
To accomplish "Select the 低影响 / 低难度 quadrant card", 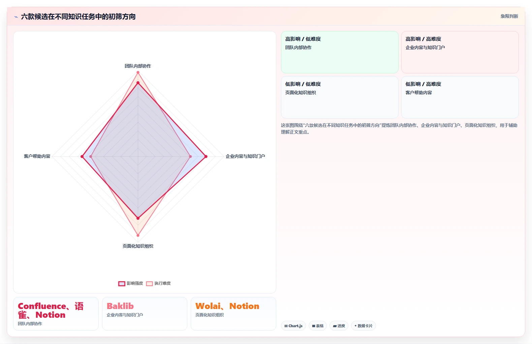I will click(340, 97).
